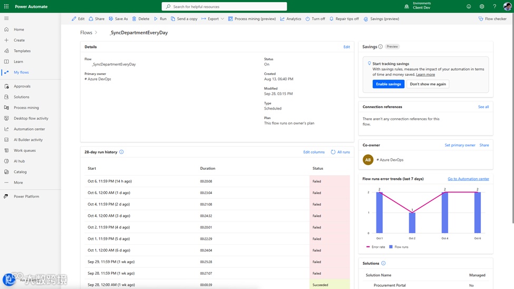Image resolution: width=514 pixels, height=289 pixels.
Task: Open Catalog in the sidebar
Action: (x=20, y=172)
